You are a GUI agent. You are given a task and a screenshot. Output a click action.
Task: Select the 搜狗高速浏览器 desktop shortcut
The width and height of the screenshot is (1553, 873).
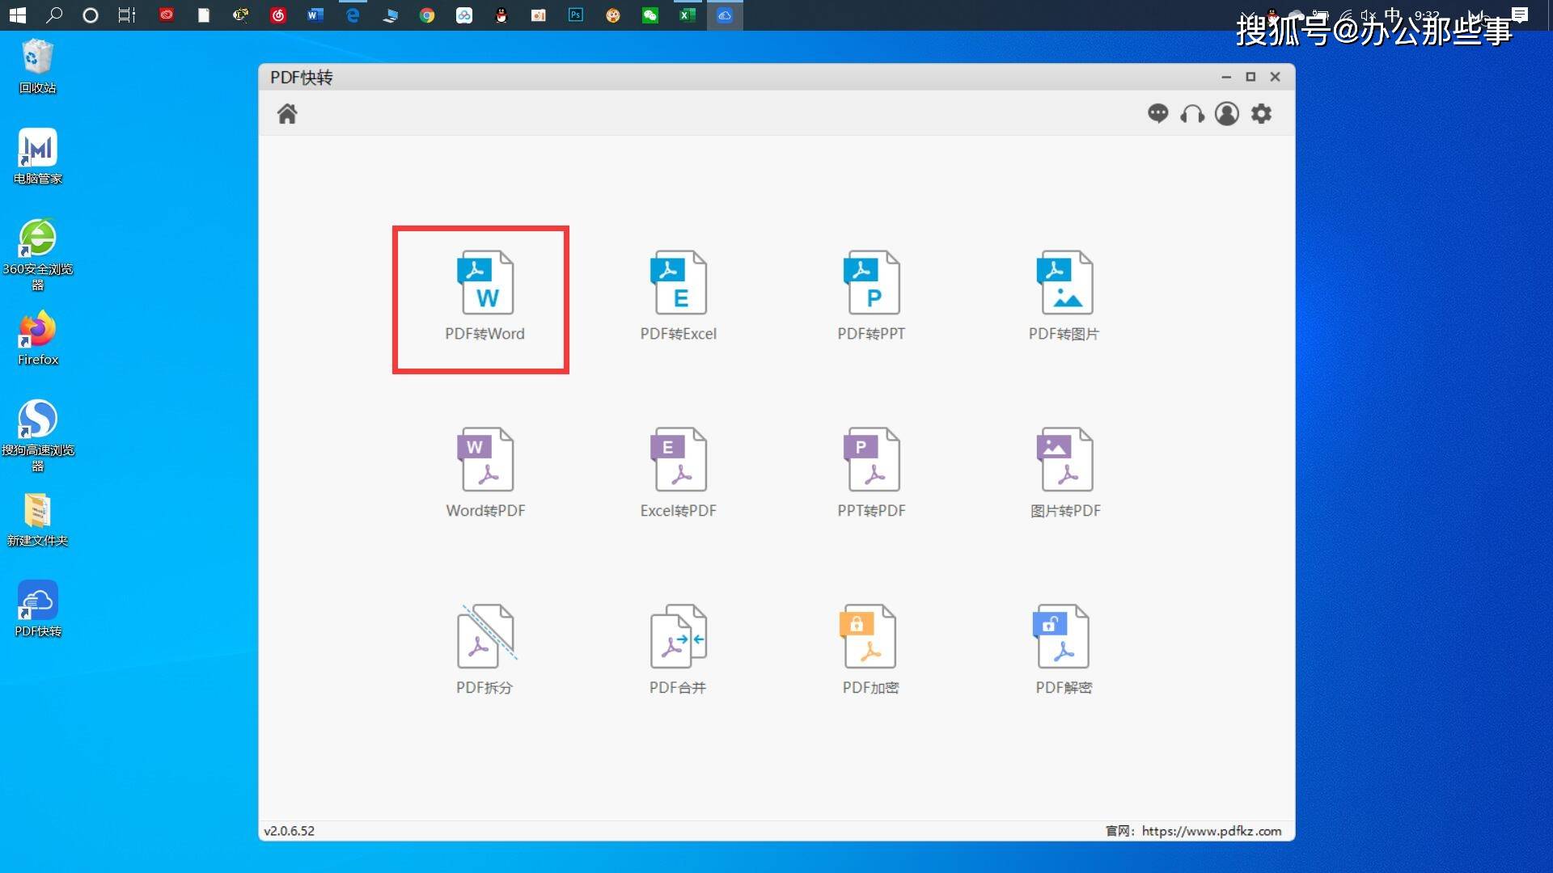[37, 436]
